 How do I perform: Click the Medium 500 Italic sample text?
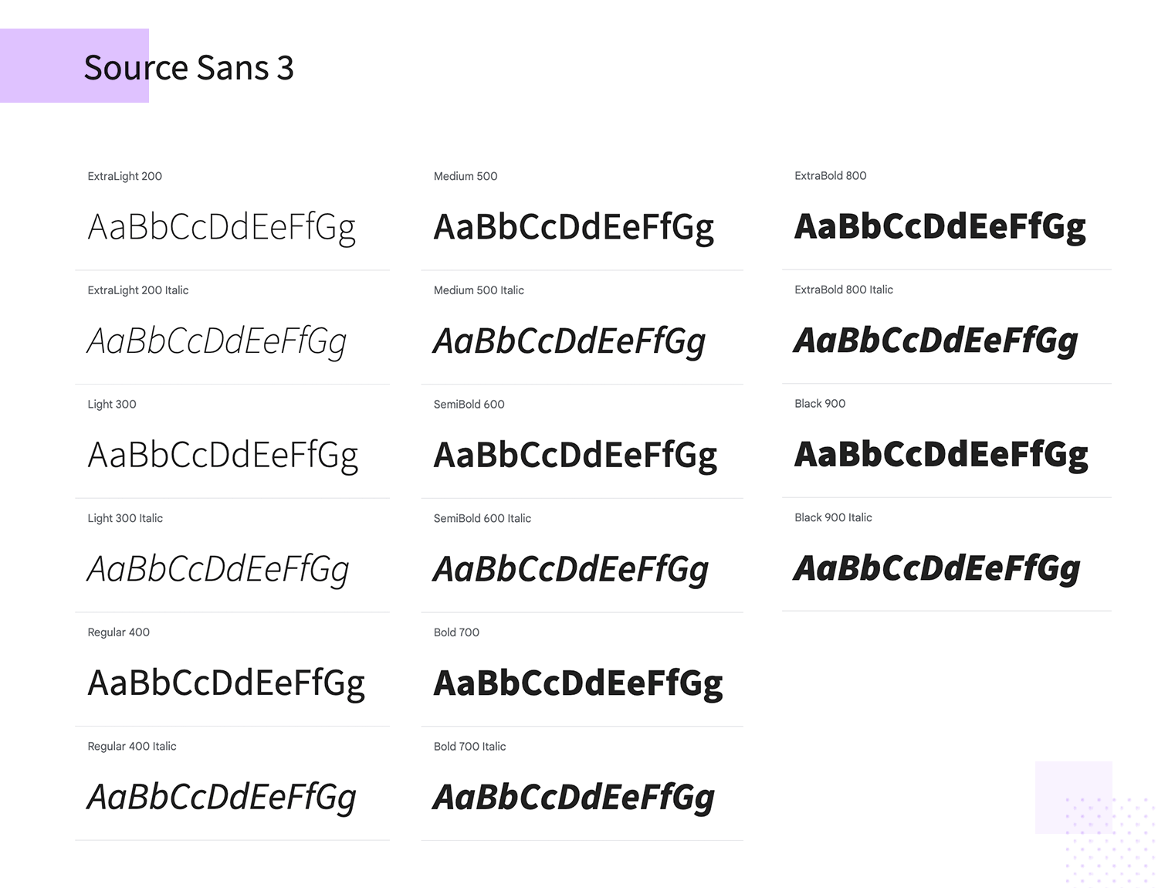click(570, 341)
